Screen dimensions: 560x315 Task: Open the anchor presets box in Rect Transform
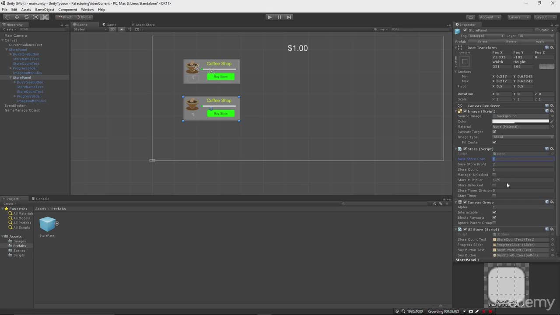pos(465,62)
